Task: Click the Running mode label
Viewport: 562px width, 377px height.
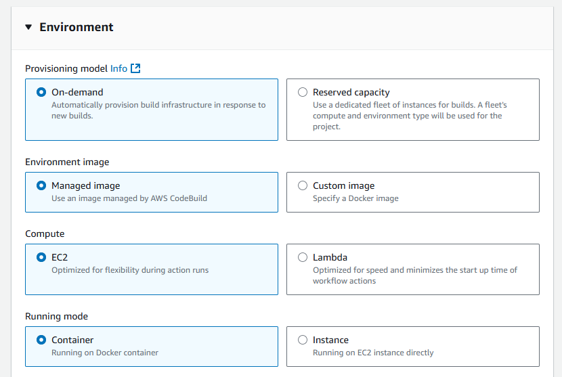Action: pos(57,317)
